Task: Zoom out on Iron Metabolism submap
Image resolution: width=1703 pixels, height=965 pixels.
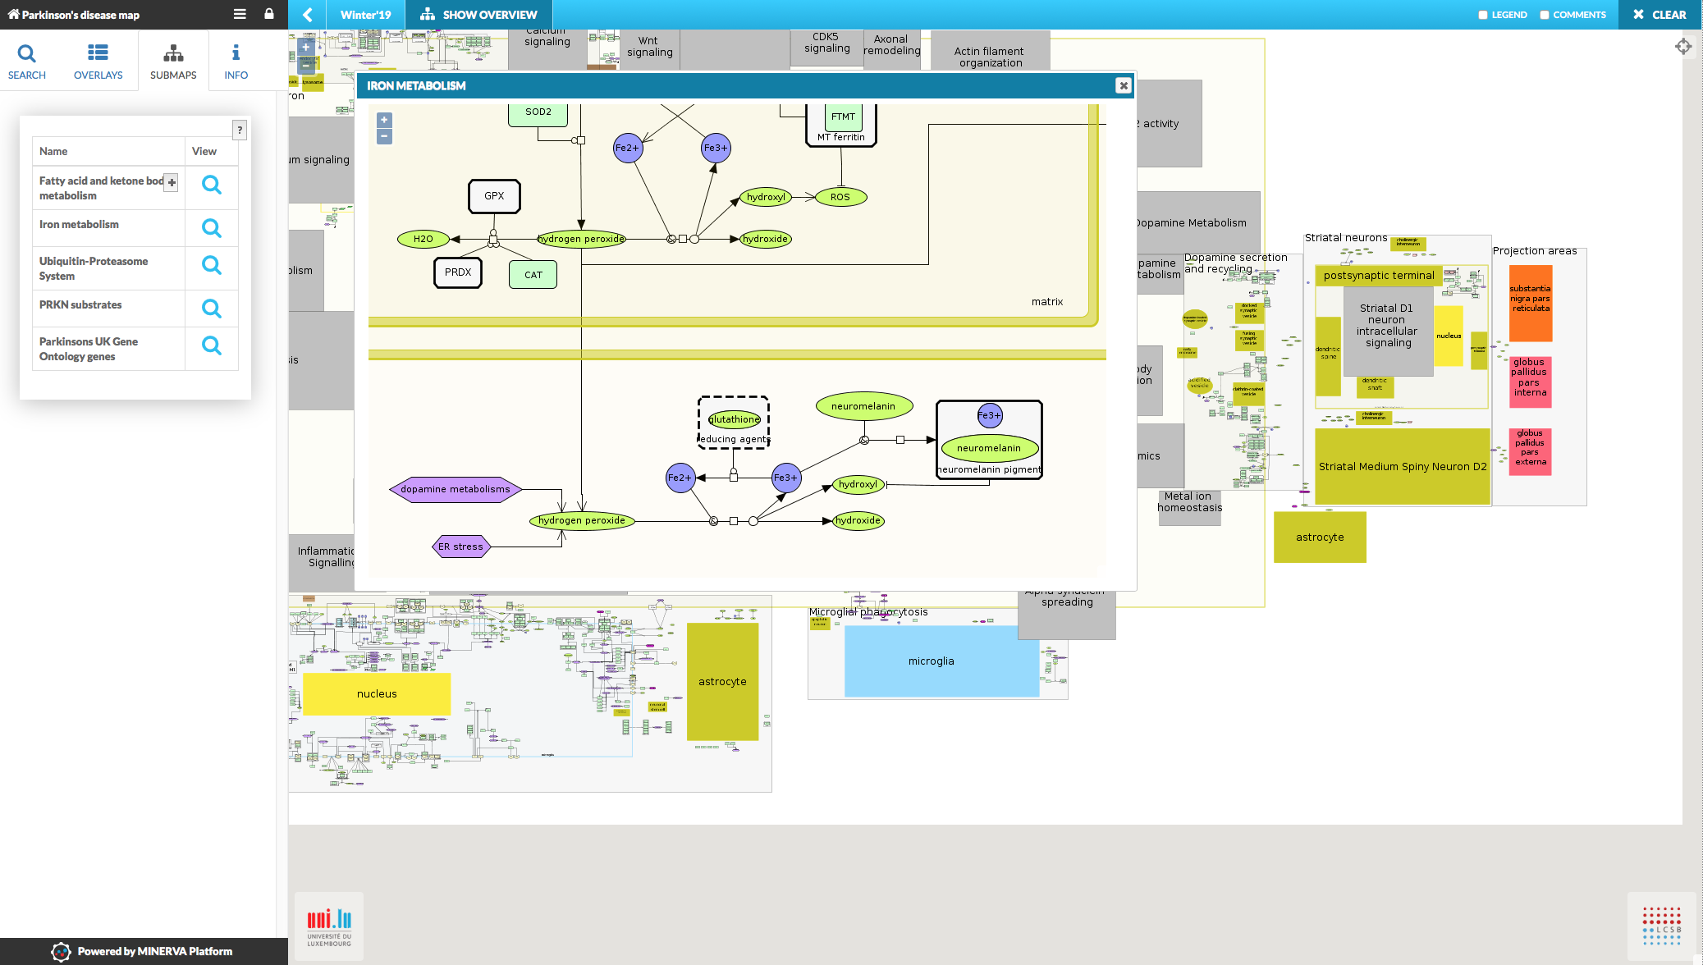Action: click(384, 137)
